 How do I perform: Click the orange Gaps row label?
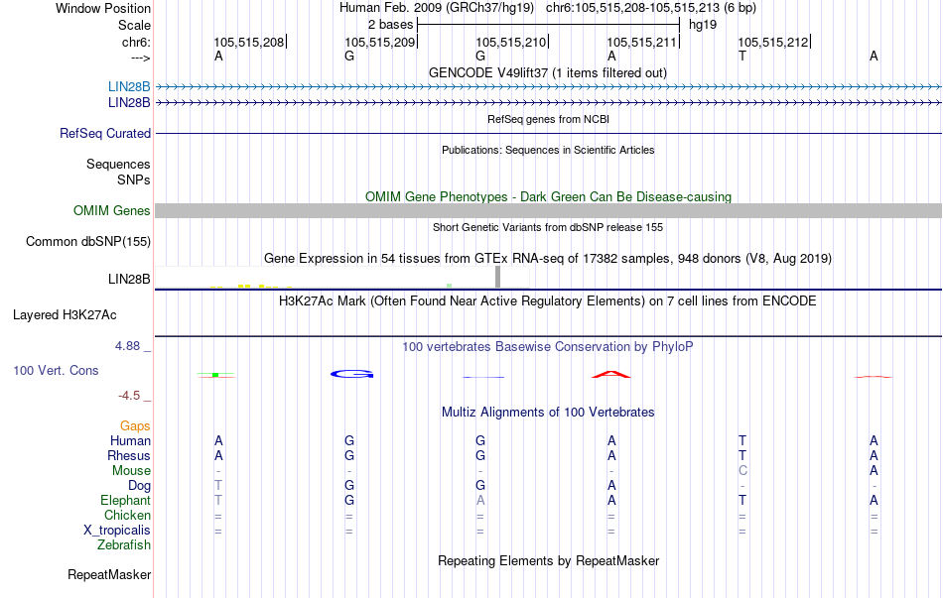coord(135,426)
